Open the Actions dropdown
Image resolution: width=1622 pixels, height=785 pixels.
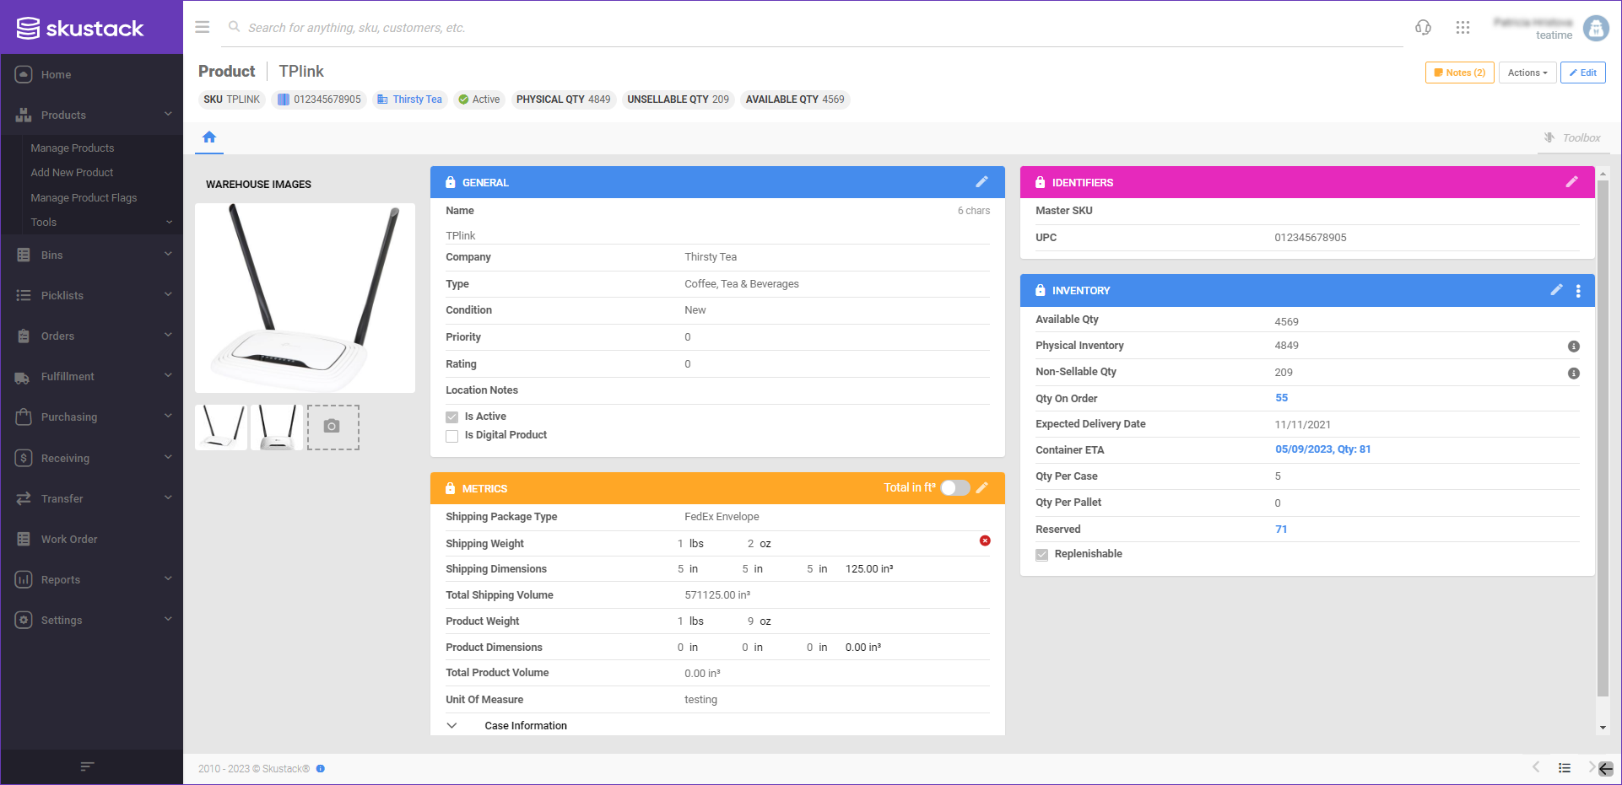[1527, 73]
